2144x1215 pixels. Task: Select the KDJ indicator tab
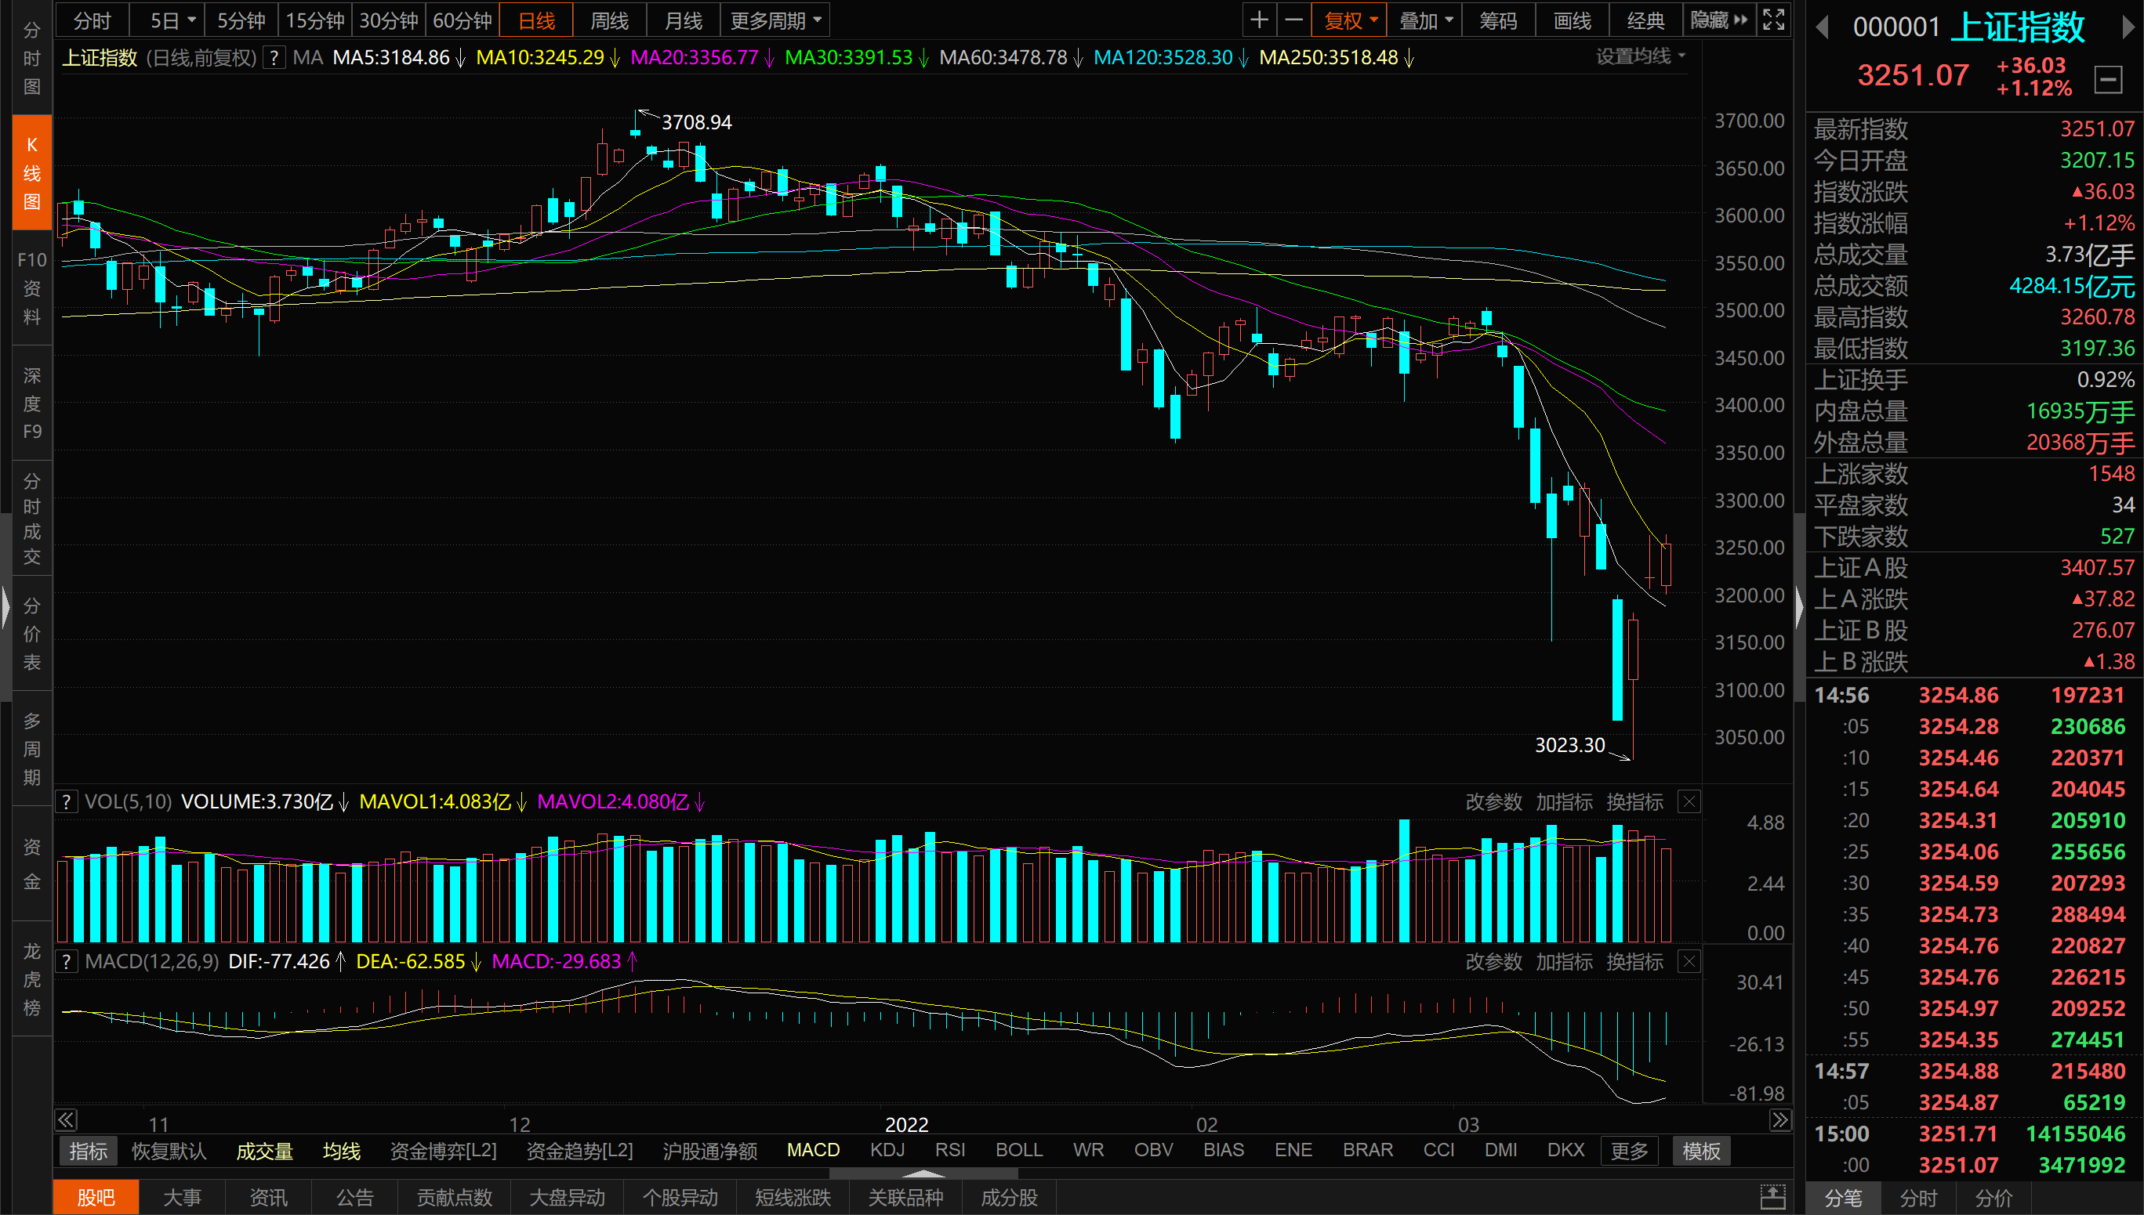[x=887, y=1150]
